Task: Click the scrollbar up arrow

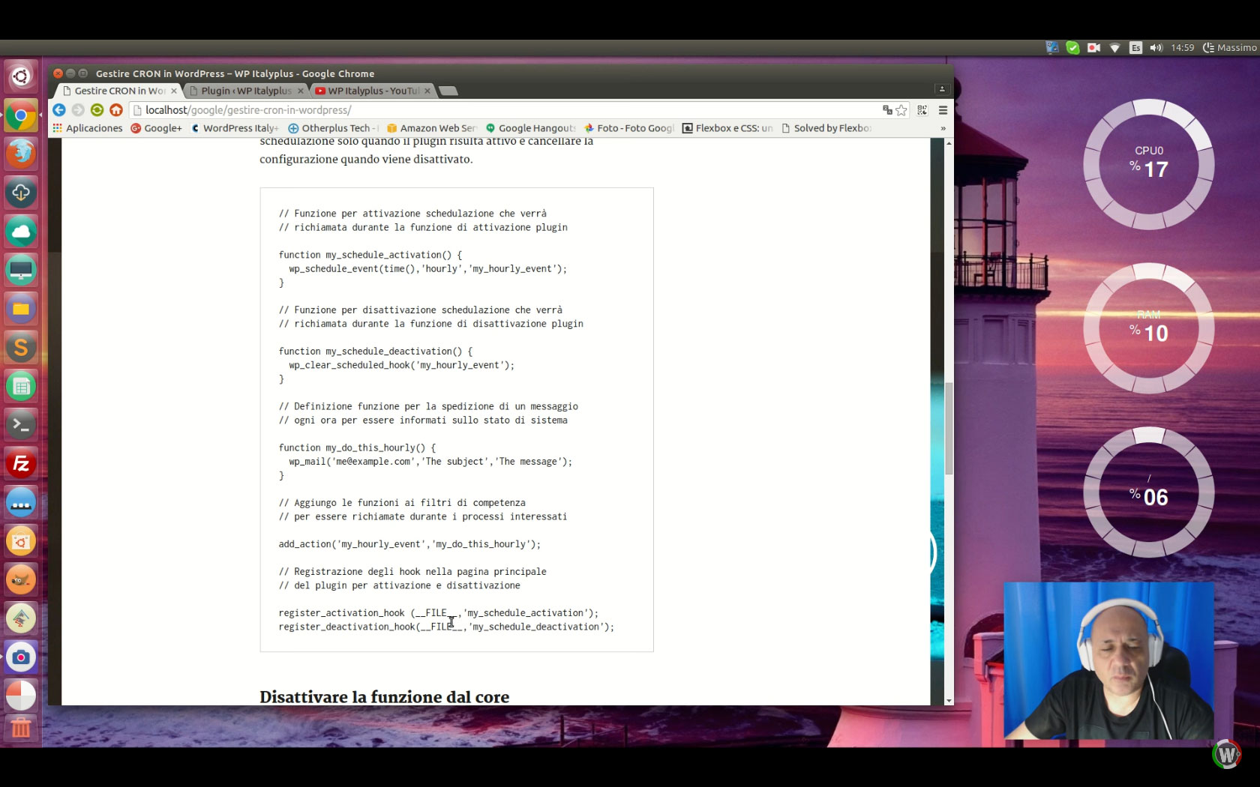Action: (949, 143)
